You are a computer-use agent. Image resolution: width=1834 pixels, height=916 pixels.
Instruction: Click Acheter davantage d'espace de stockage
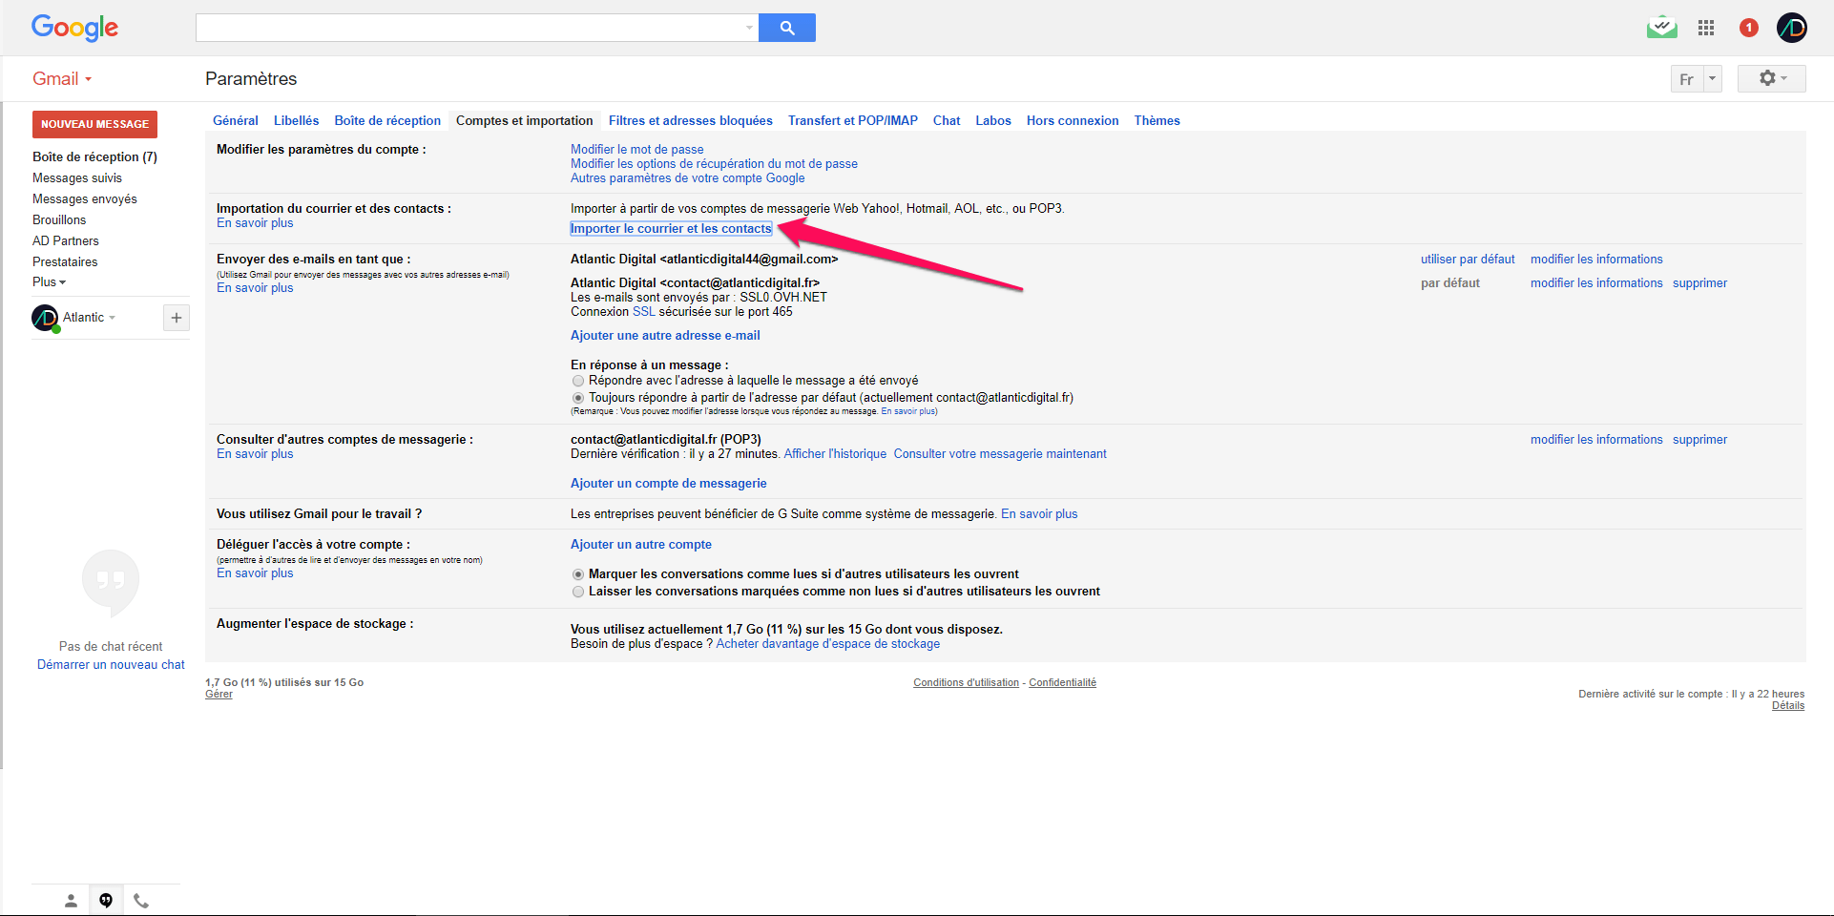point(828,643)
